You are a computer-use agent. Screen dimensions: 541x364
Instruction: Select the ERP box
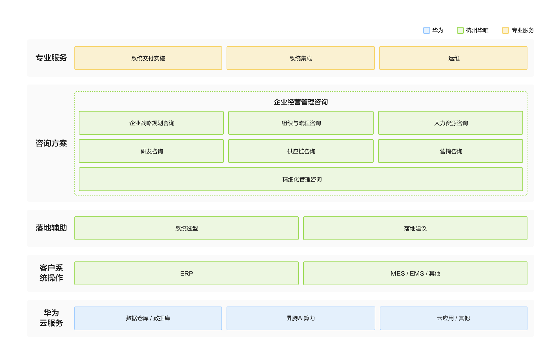click(186, 273)
